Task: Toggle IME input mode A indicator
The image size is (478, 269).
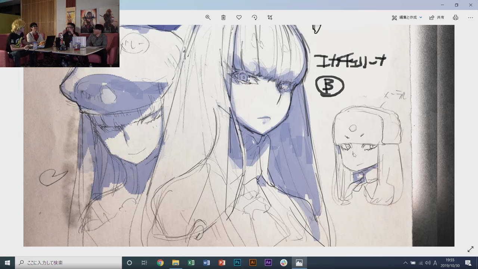Action: click(435, 263)
